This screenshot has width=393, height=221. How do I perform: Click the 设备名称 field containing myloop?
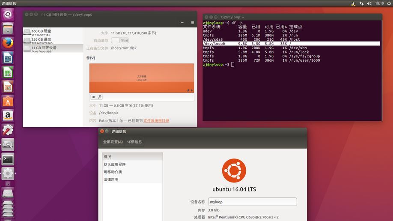pyautogui.click(x=253, y=202)
